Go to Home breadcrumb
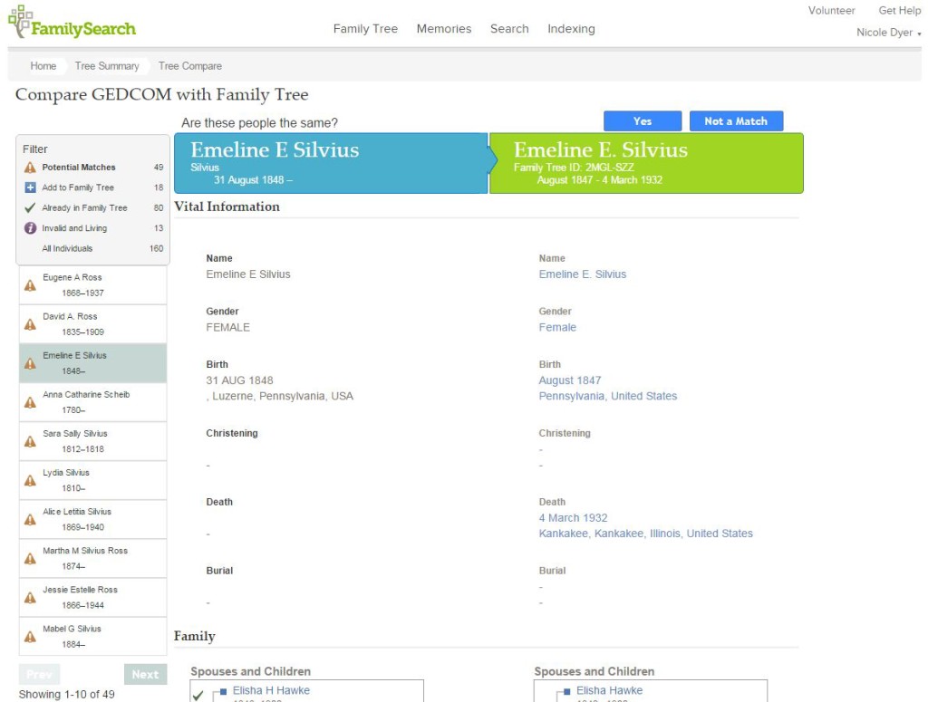928x702 pixels. pyautogui.click(x=43, y=65)
